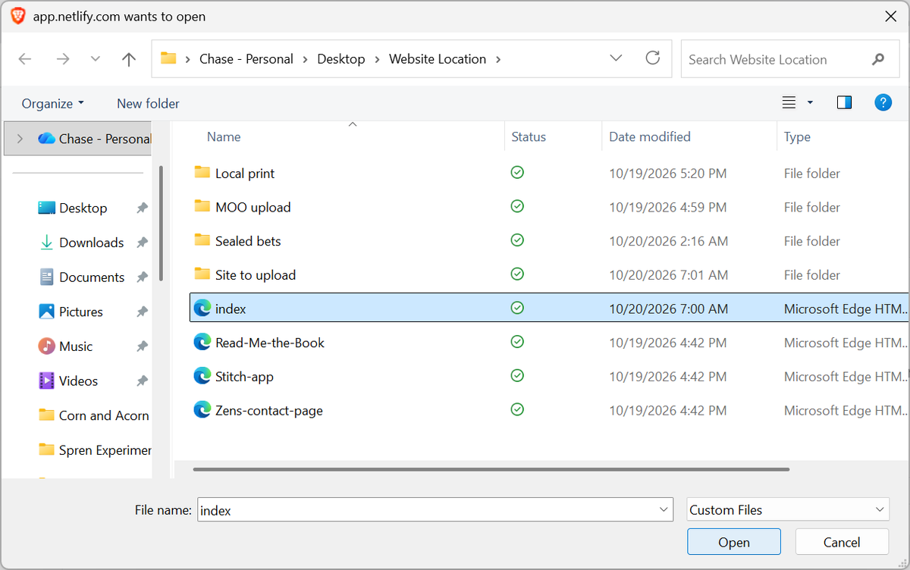Viewport: 910px width, 570px height.
Task: Click the Sealed bets folder icon
Action: [202, 240]
